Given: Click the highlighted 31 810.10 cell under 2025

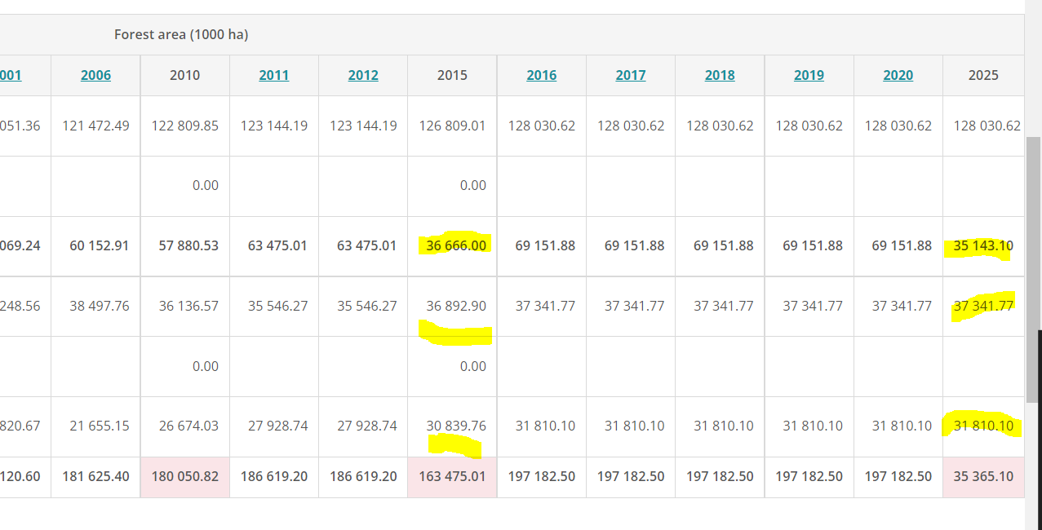Looking at the screenshot, I should [x=983, y=426].
